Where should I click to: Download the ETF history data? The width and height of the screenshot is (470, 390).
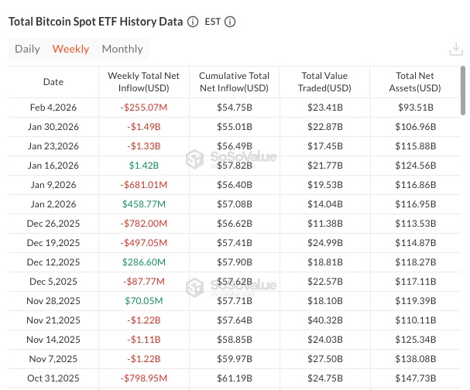[456, 50]
